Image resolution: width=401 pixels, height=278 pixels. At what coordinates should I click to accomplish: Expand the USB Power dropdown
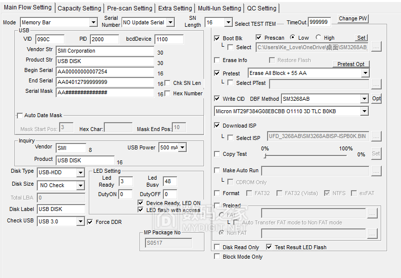click(182, 147)
